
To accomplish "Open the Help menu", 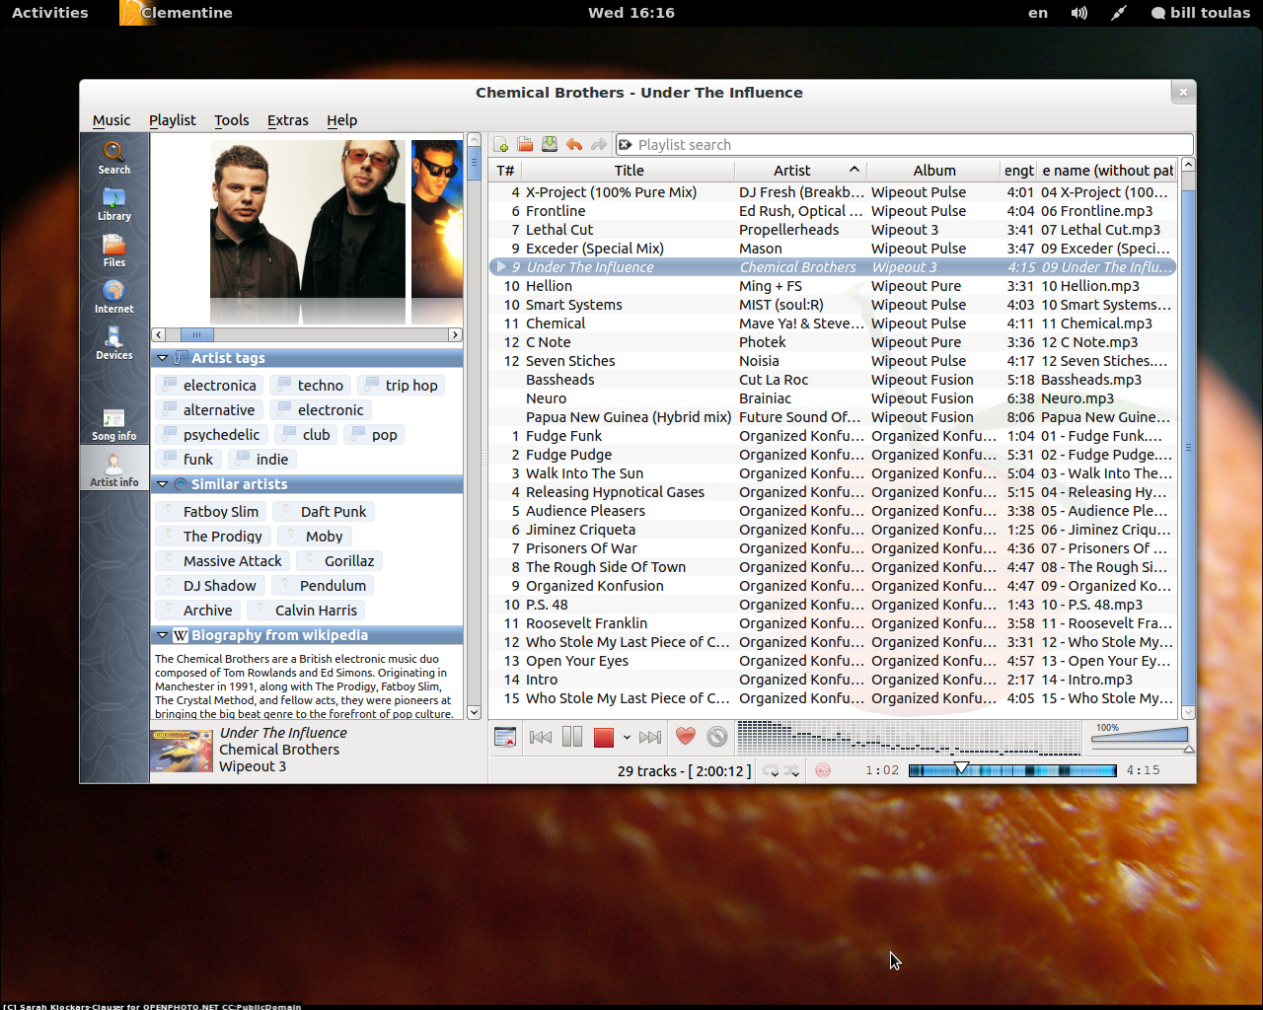I will [x=342, y=120].
